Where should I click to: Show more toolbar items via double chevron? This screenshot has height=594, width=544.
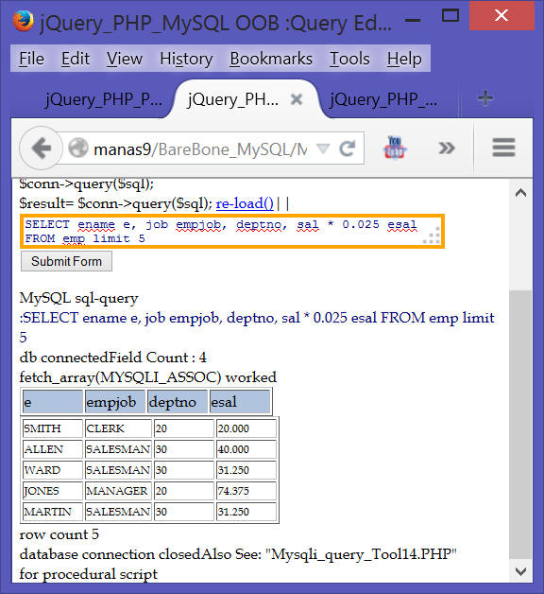pos(447,148)
